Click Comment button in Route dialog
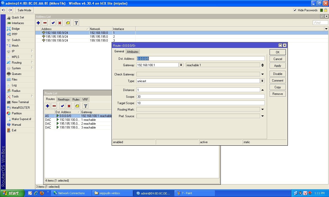Screen dimensions: 329x197 click(x=278, y=81)
